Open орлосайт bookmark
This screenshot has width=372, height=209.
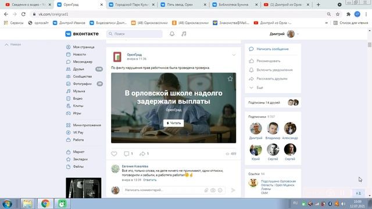[38, 23]
